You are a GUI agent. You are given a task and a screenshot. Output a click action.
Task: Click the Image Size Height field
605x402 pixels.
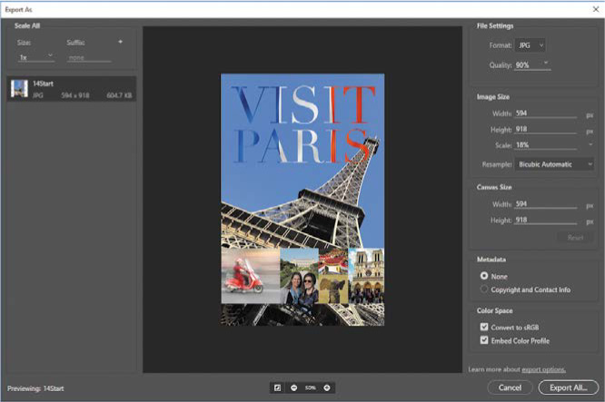click(x=546, y=129)
